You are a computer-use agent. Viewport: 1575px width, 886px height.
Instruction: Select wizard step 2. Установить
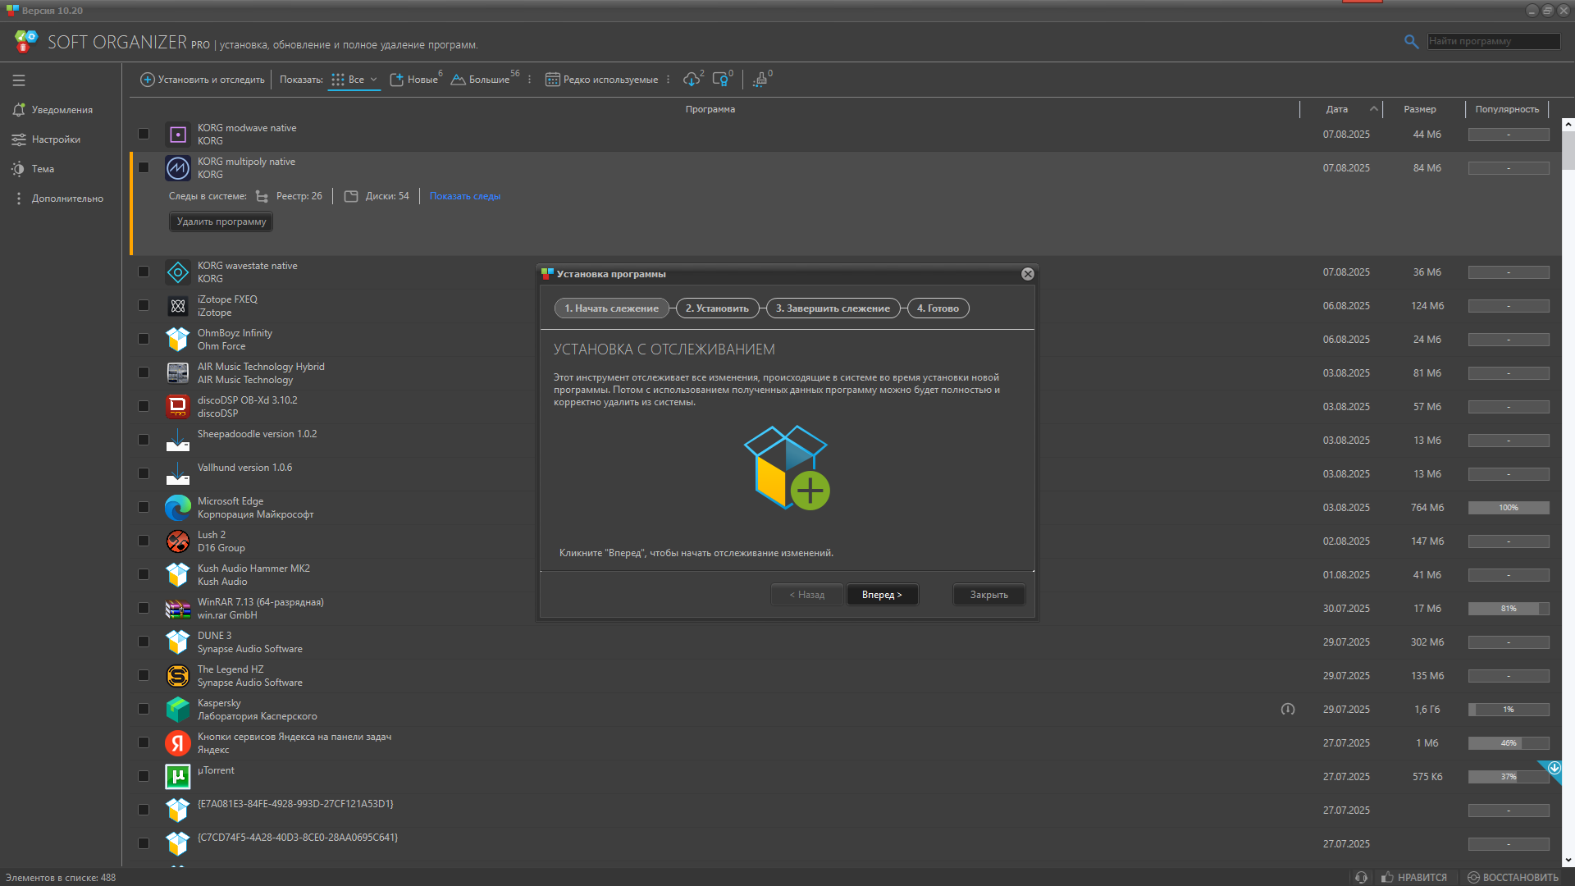717,308
